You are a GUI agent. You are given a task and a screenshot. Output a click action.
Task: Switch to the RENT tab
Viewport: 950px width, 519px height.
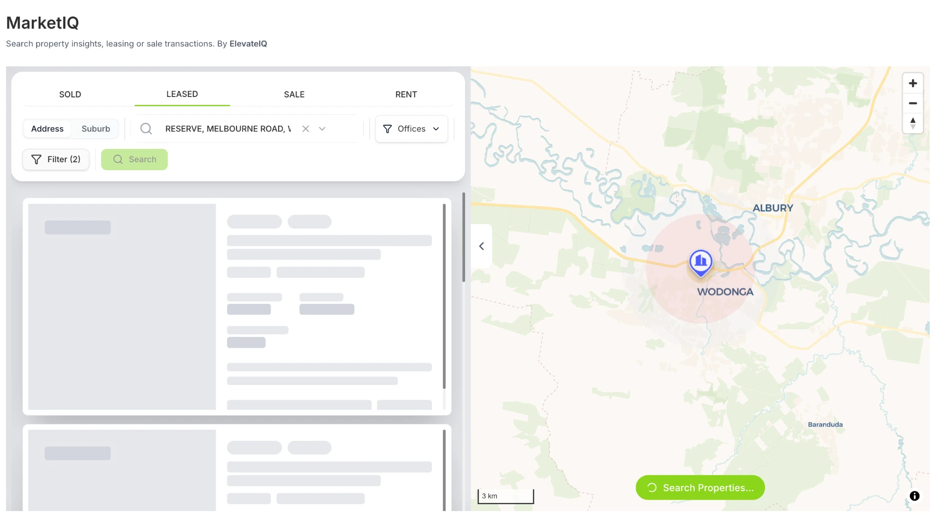(x=406, y=94)
